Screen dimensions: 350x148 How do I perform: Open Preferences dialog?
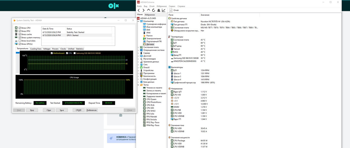click(x=92, y=110)
